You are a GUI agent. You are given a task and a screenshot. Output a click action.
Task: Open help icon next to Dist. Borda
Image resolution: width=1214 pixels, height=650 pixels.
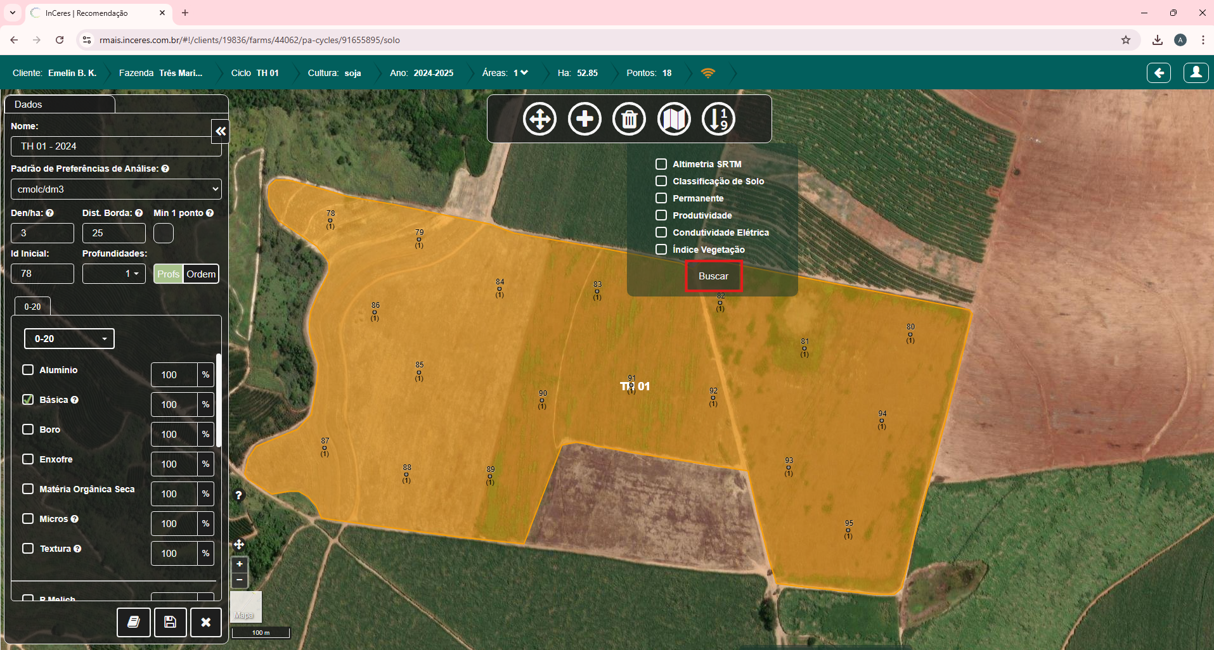point(139,213)
